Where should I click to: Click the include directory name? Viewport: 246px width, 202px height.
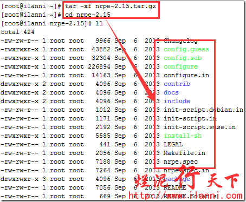[177, 101]
